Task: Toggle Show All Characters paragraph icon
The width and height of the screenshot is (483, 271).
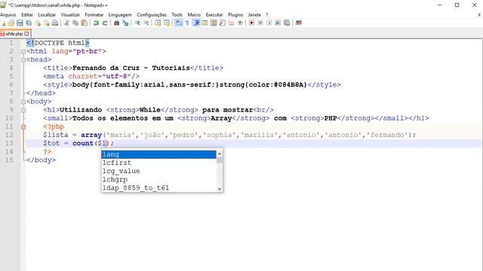Action: tap(187, 23)
